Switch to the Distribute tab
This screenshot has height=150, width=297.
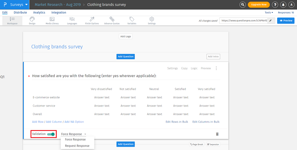(x=20, y=12)
